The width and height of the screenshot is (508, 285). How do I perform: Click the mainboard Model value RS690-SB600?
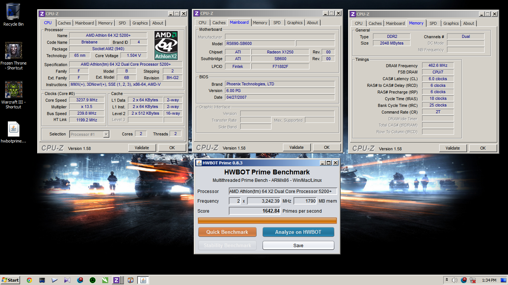(260, 43)
